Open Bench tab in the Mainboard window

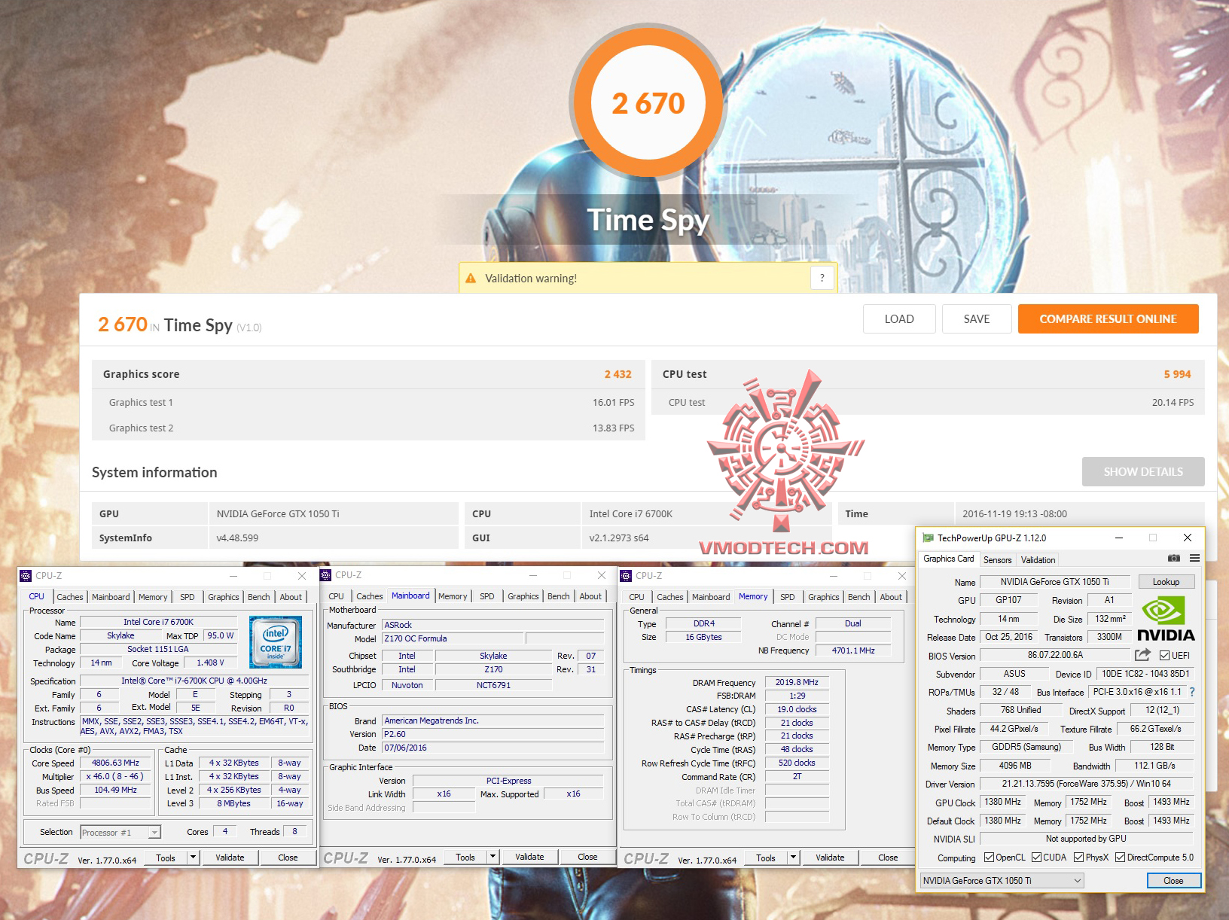tap(559, 596)
